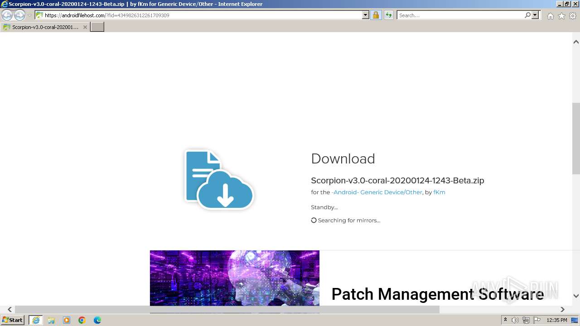Screen dimensions: 580x326
Task: Launch Microsoft Edge from the taskbar
Action: click(x=97, y=320)
